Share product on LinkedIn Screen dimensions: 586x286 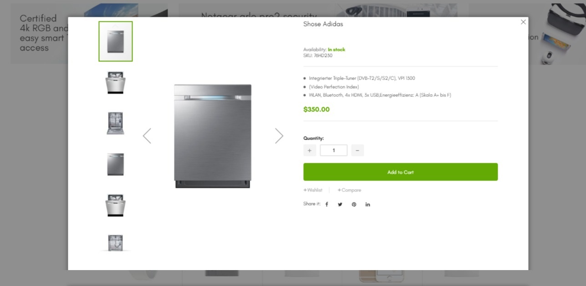pyautogui.click(x=367, y=205)
